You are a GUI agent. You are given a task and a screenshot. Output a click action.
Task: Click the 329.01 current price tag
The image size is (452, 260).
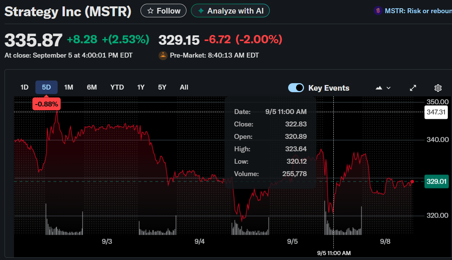point(437,181)
